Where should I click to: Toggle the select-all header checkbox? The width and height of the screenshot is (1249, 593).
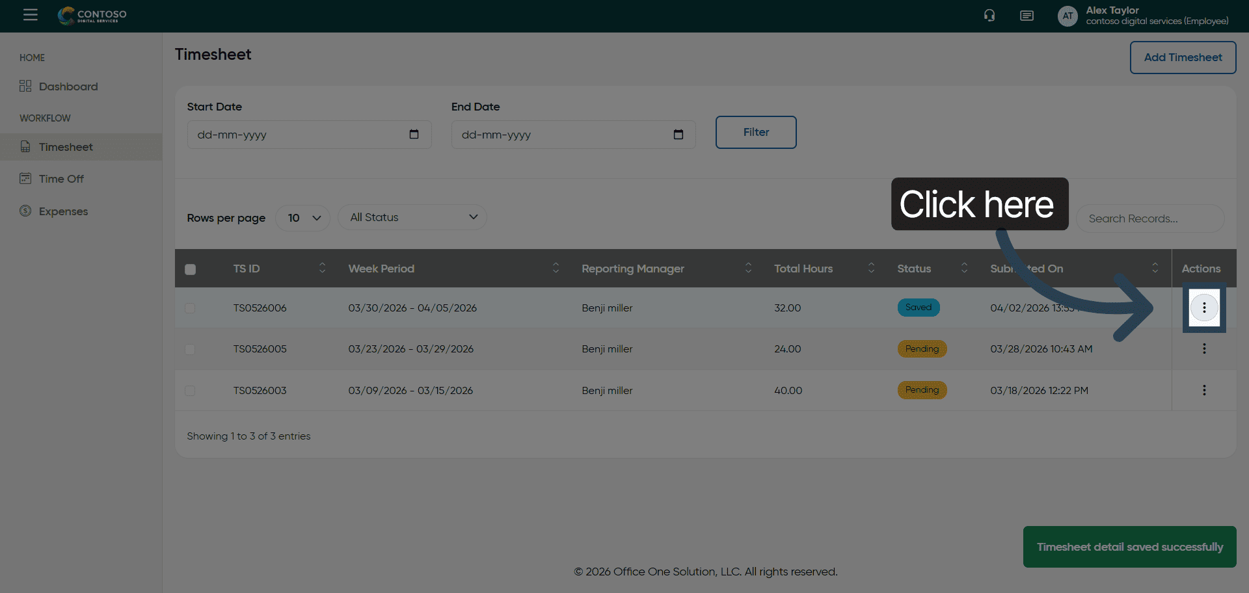pos(190,269)
